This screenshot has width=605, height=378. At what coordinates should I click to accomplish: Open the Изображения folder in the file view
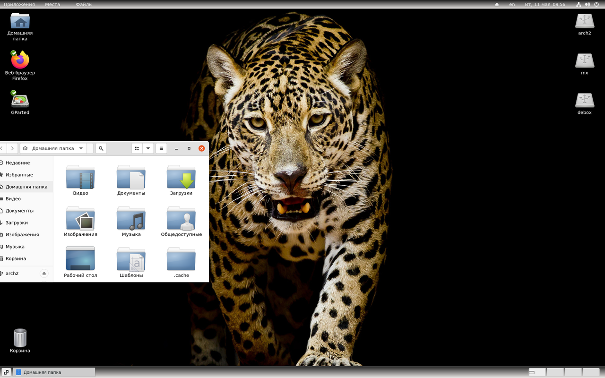80,221
